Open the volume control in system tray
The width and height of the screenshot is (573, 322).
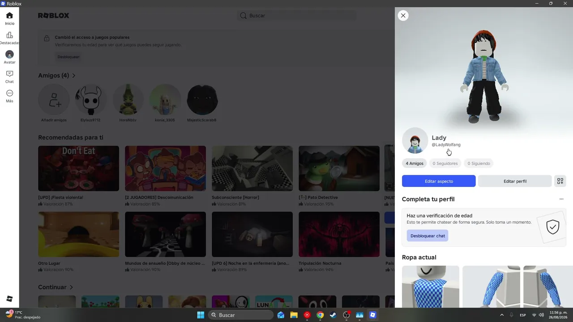coord(541,315)
